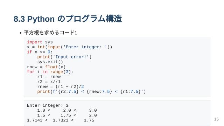Click the 'if' keyword in the code
The image size is (224, 126).
pyautogui.click(x=29, y=52)
